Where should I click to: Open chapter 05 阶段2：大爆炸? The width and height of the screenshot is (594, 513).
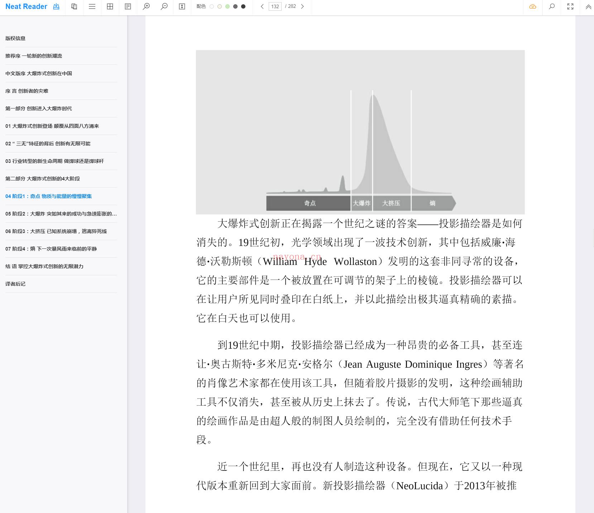[61, 214]
